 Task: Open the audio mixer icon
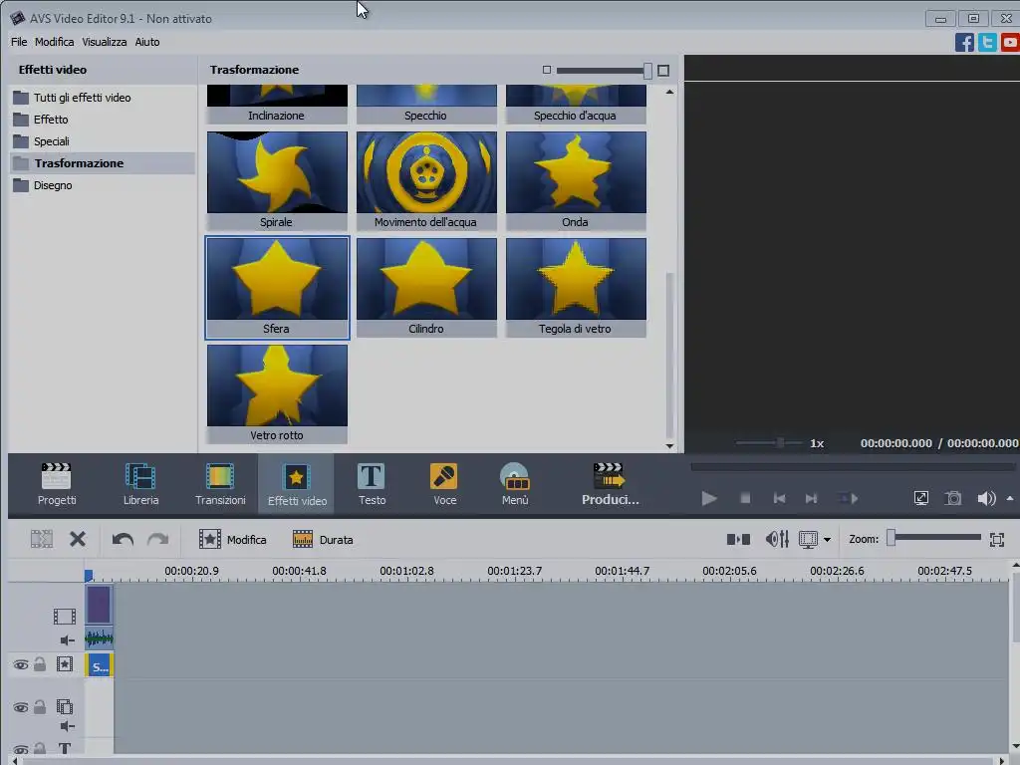(x=777, y=539)
